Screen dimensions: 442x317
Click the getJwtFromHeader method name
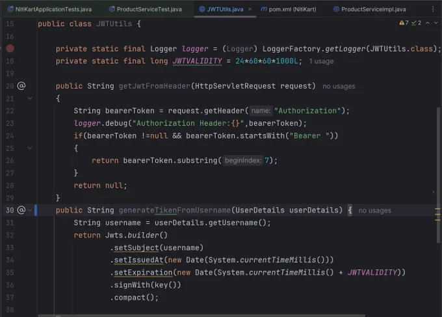point(155,86)
